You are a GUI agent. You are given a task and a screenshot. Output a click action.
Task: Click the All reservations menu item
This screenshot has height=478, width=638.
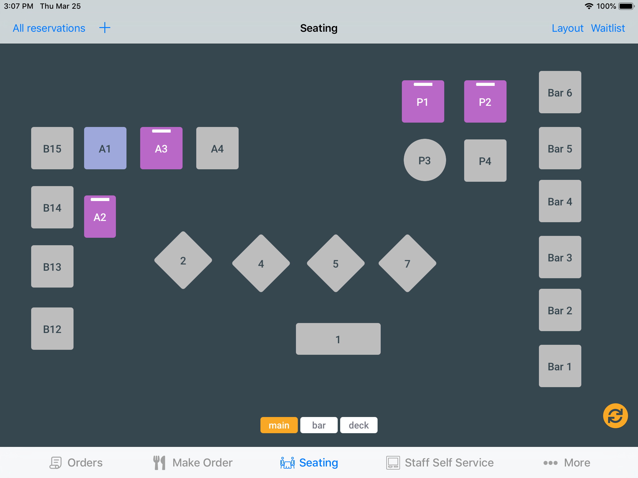click(49, 28)
